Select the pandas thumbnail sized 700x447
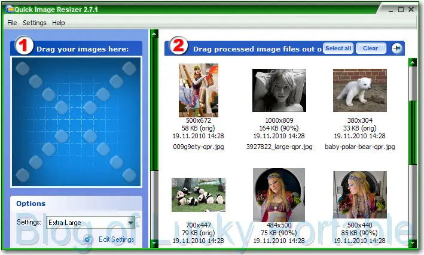Viewport: 424px width, 255px height. (x=199, y=195)
